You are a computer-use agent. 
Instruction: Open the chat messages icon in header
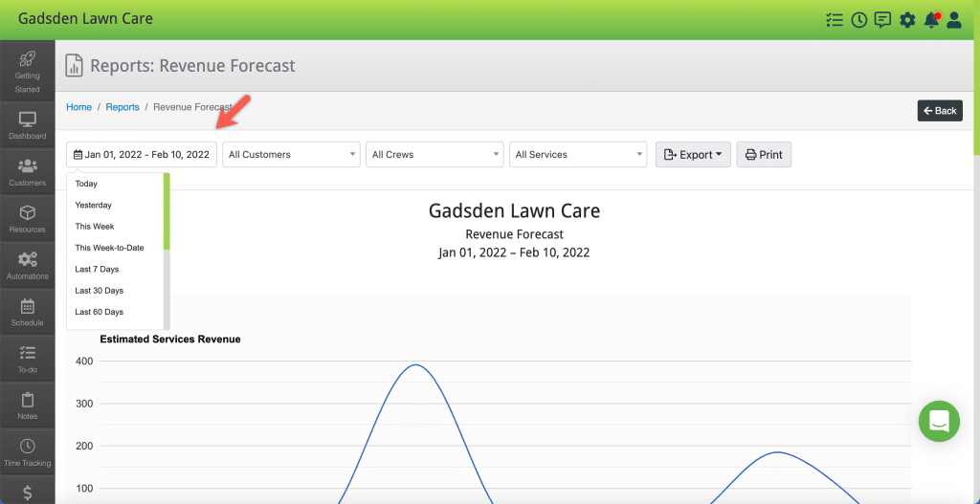882,20
